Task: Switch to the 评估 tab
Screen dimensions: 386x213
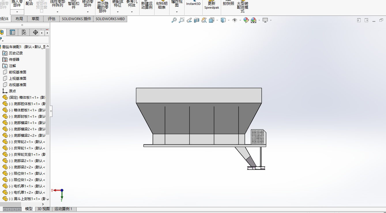Action: (x=51, y=19)
